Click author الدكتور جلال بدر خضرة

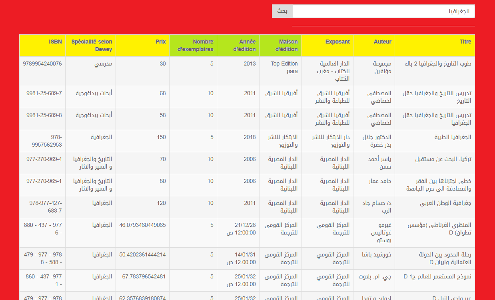click(x=376, y=141)
